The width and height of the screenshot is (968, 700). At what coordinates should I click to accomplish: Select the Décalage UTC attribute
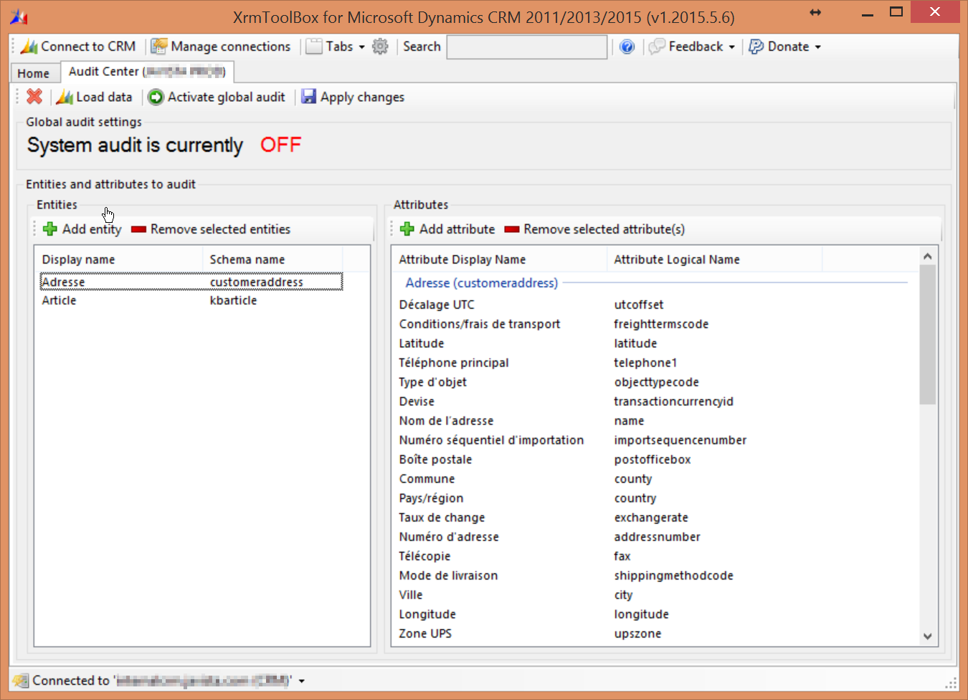(437, 305)
